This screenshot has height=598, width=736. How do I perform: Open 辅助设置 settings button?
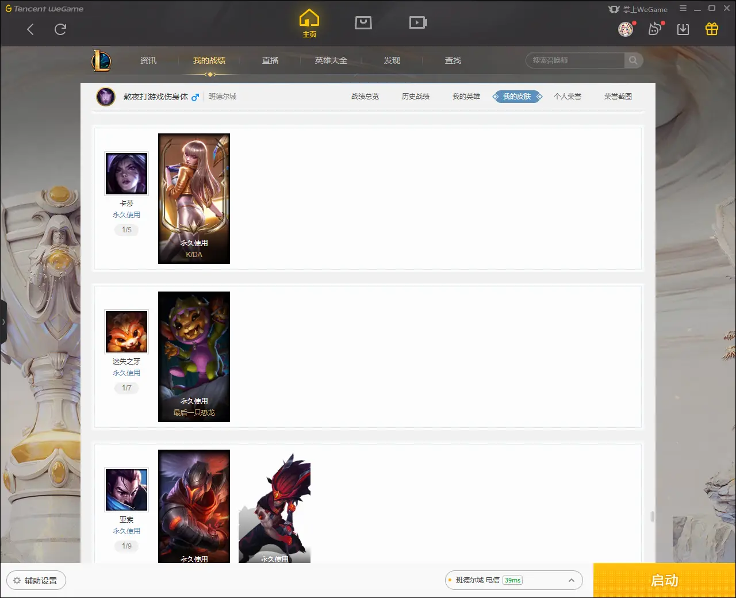pos(36,581)
